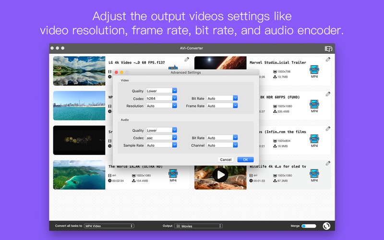This screenshot has height=240, width=384.
Task: Open the Convert all tasks to MP4 Video dropdown
Action: pyautogui.click(x=109, y=226)
